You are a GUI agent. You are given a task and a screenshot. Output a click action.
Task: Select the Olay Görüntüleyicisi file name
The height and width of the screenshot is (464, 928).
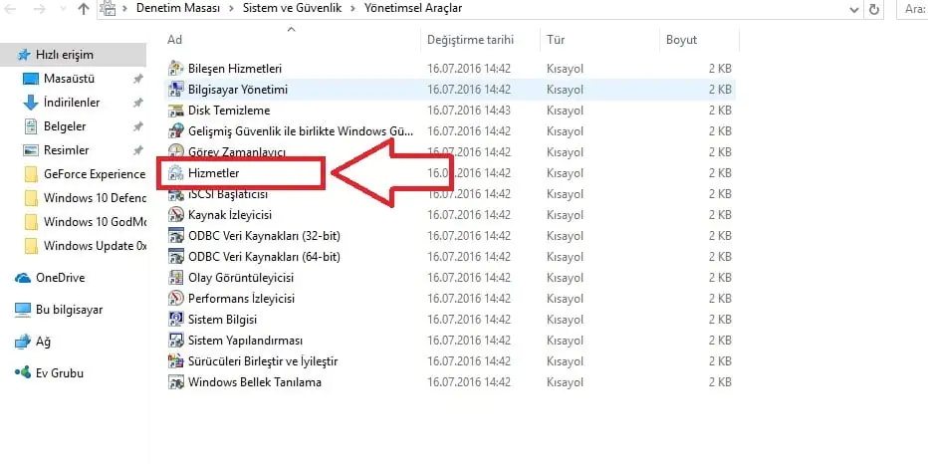tap(241, 278)
